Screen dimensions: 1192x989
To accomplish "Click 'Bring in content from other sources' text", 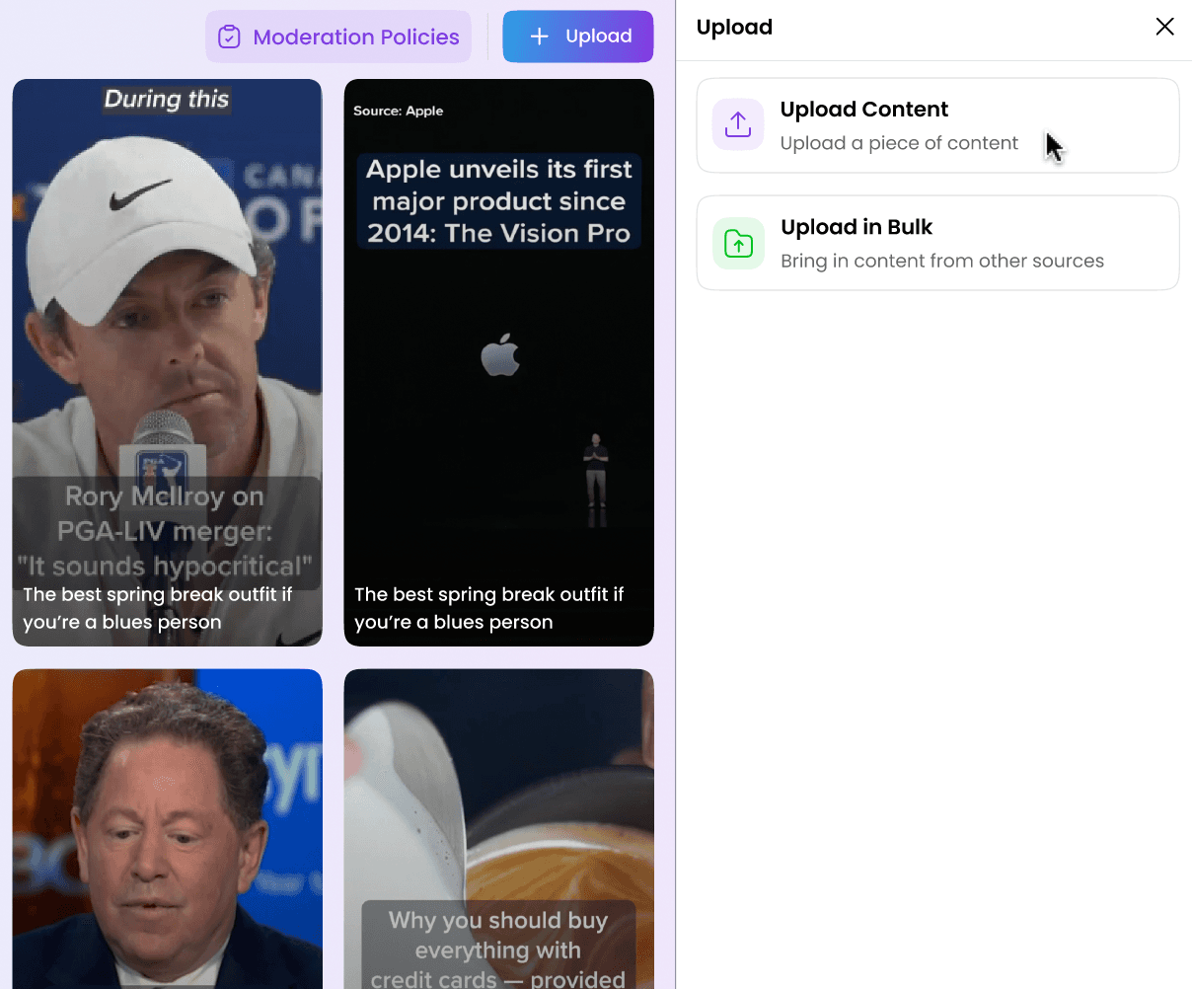I will tap(942, 261).
